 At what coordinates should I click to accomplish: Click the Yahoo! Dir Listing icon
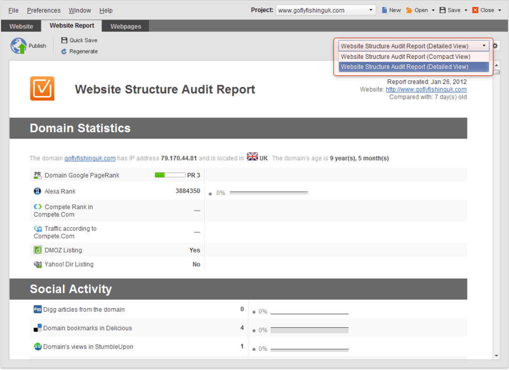tap(38, 264)
